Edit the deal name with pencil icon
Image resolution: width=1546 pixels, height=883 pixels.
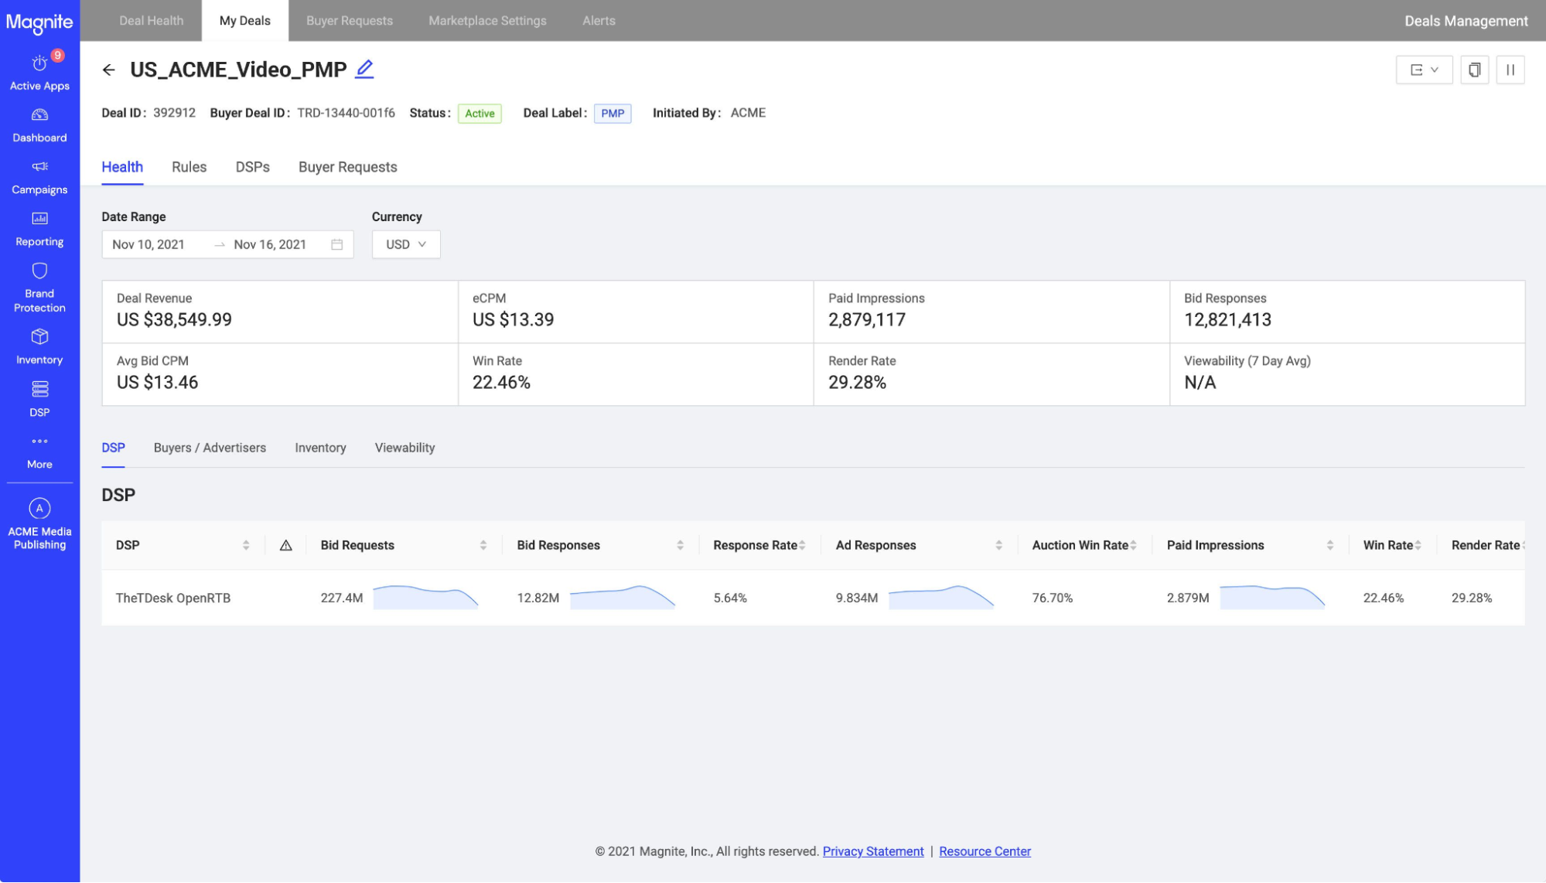pyautogui.click(x=364, y=69)
